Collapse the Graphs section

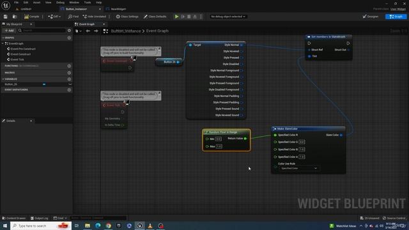[3, 38]
